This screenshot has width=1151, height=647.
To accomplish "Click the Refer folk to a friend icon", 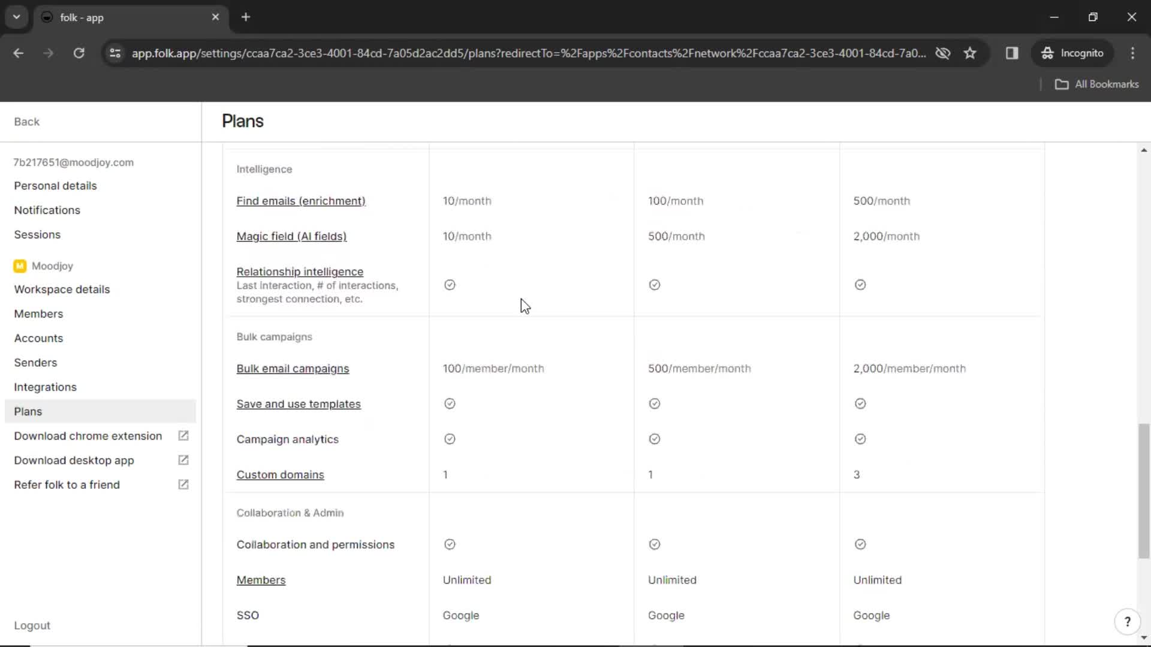I will click(183, 484).
